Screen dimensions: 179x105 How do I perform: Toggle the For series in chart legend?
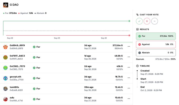pos(10,13)
